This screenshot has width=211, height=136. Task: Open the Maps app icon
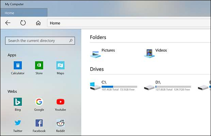point(60,65)
